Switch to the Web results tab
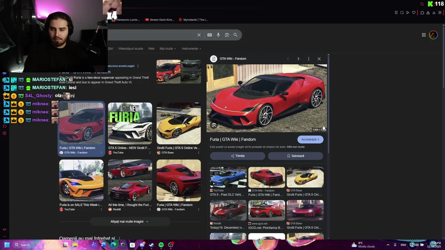Viewport: 445px width, 250px height. (151, 49)
